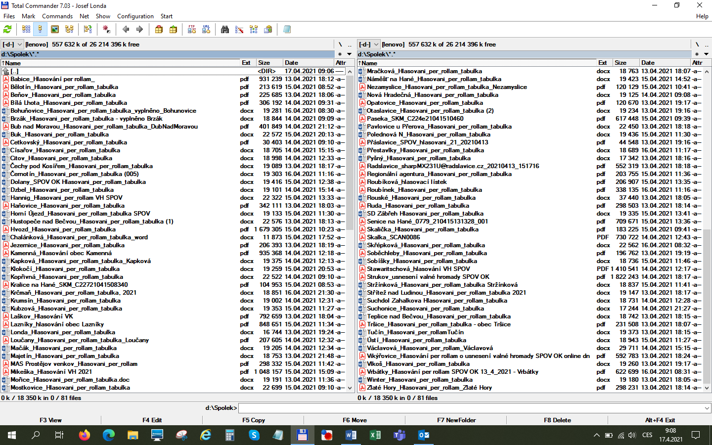Go to root directory in left panel
The image size is (712, 445).
point(340,44)
